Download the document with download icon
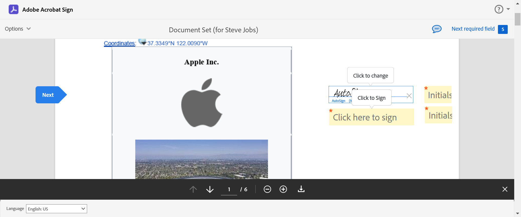521x217 pixels. tap(301, 189)
